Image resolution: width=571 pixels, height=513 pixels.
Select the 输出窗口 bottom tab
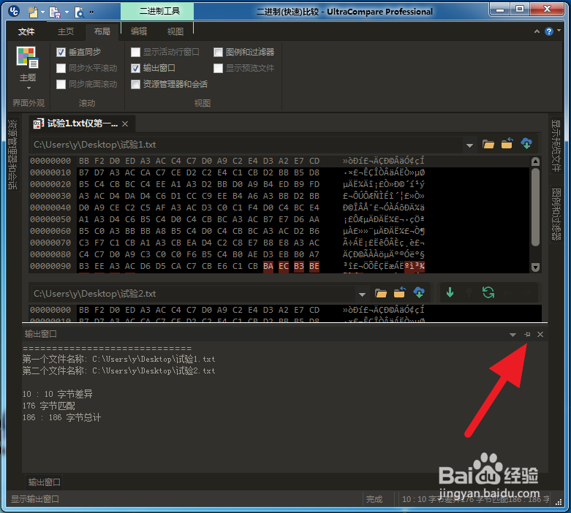click(x=44, y=482)
